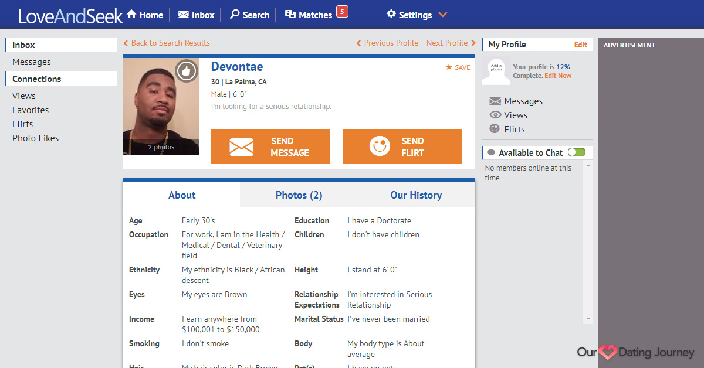Click the Send Message button
Image resolution: width=704 pixels, height=368 pixels.
[270, 146]
